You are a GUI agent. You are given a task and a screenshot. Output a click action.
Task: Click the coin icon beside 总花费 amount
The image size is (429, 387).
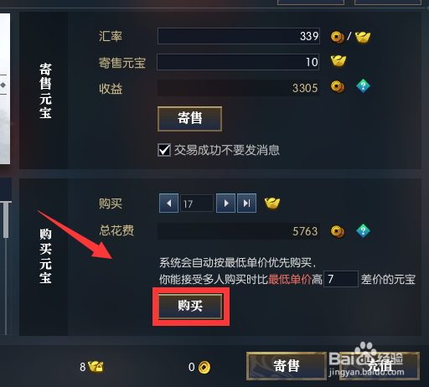(x=338, y=231)
